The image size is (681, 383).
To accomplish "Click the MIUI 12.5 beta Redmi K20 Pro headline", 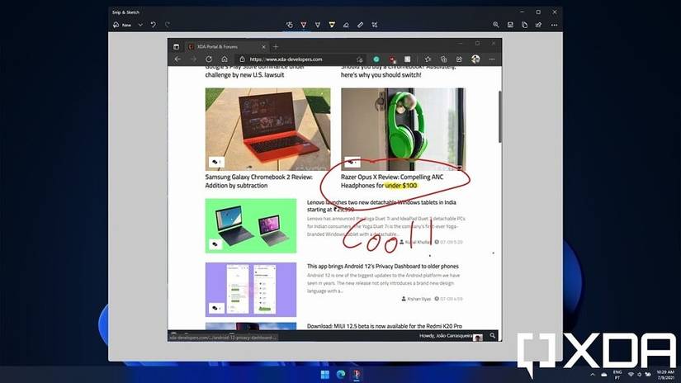I will pyautogui.click(x=385, y=326).
